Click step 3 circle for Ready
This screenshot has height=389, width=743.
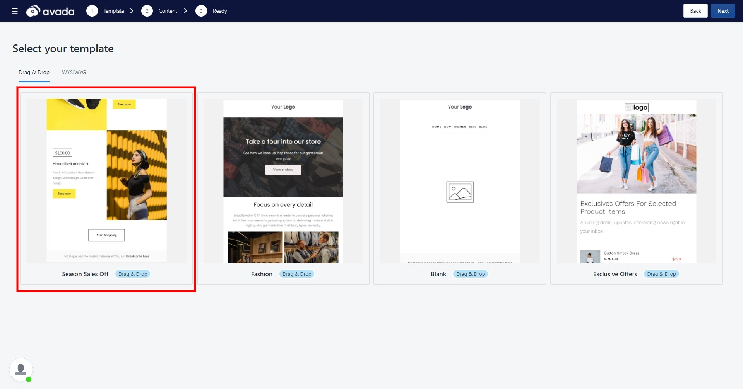pyautogui.click(x=201, y=11)
